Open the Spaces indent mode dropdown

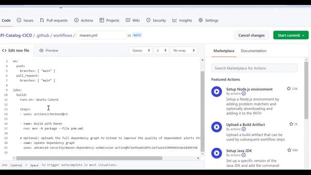click(140, 51)
